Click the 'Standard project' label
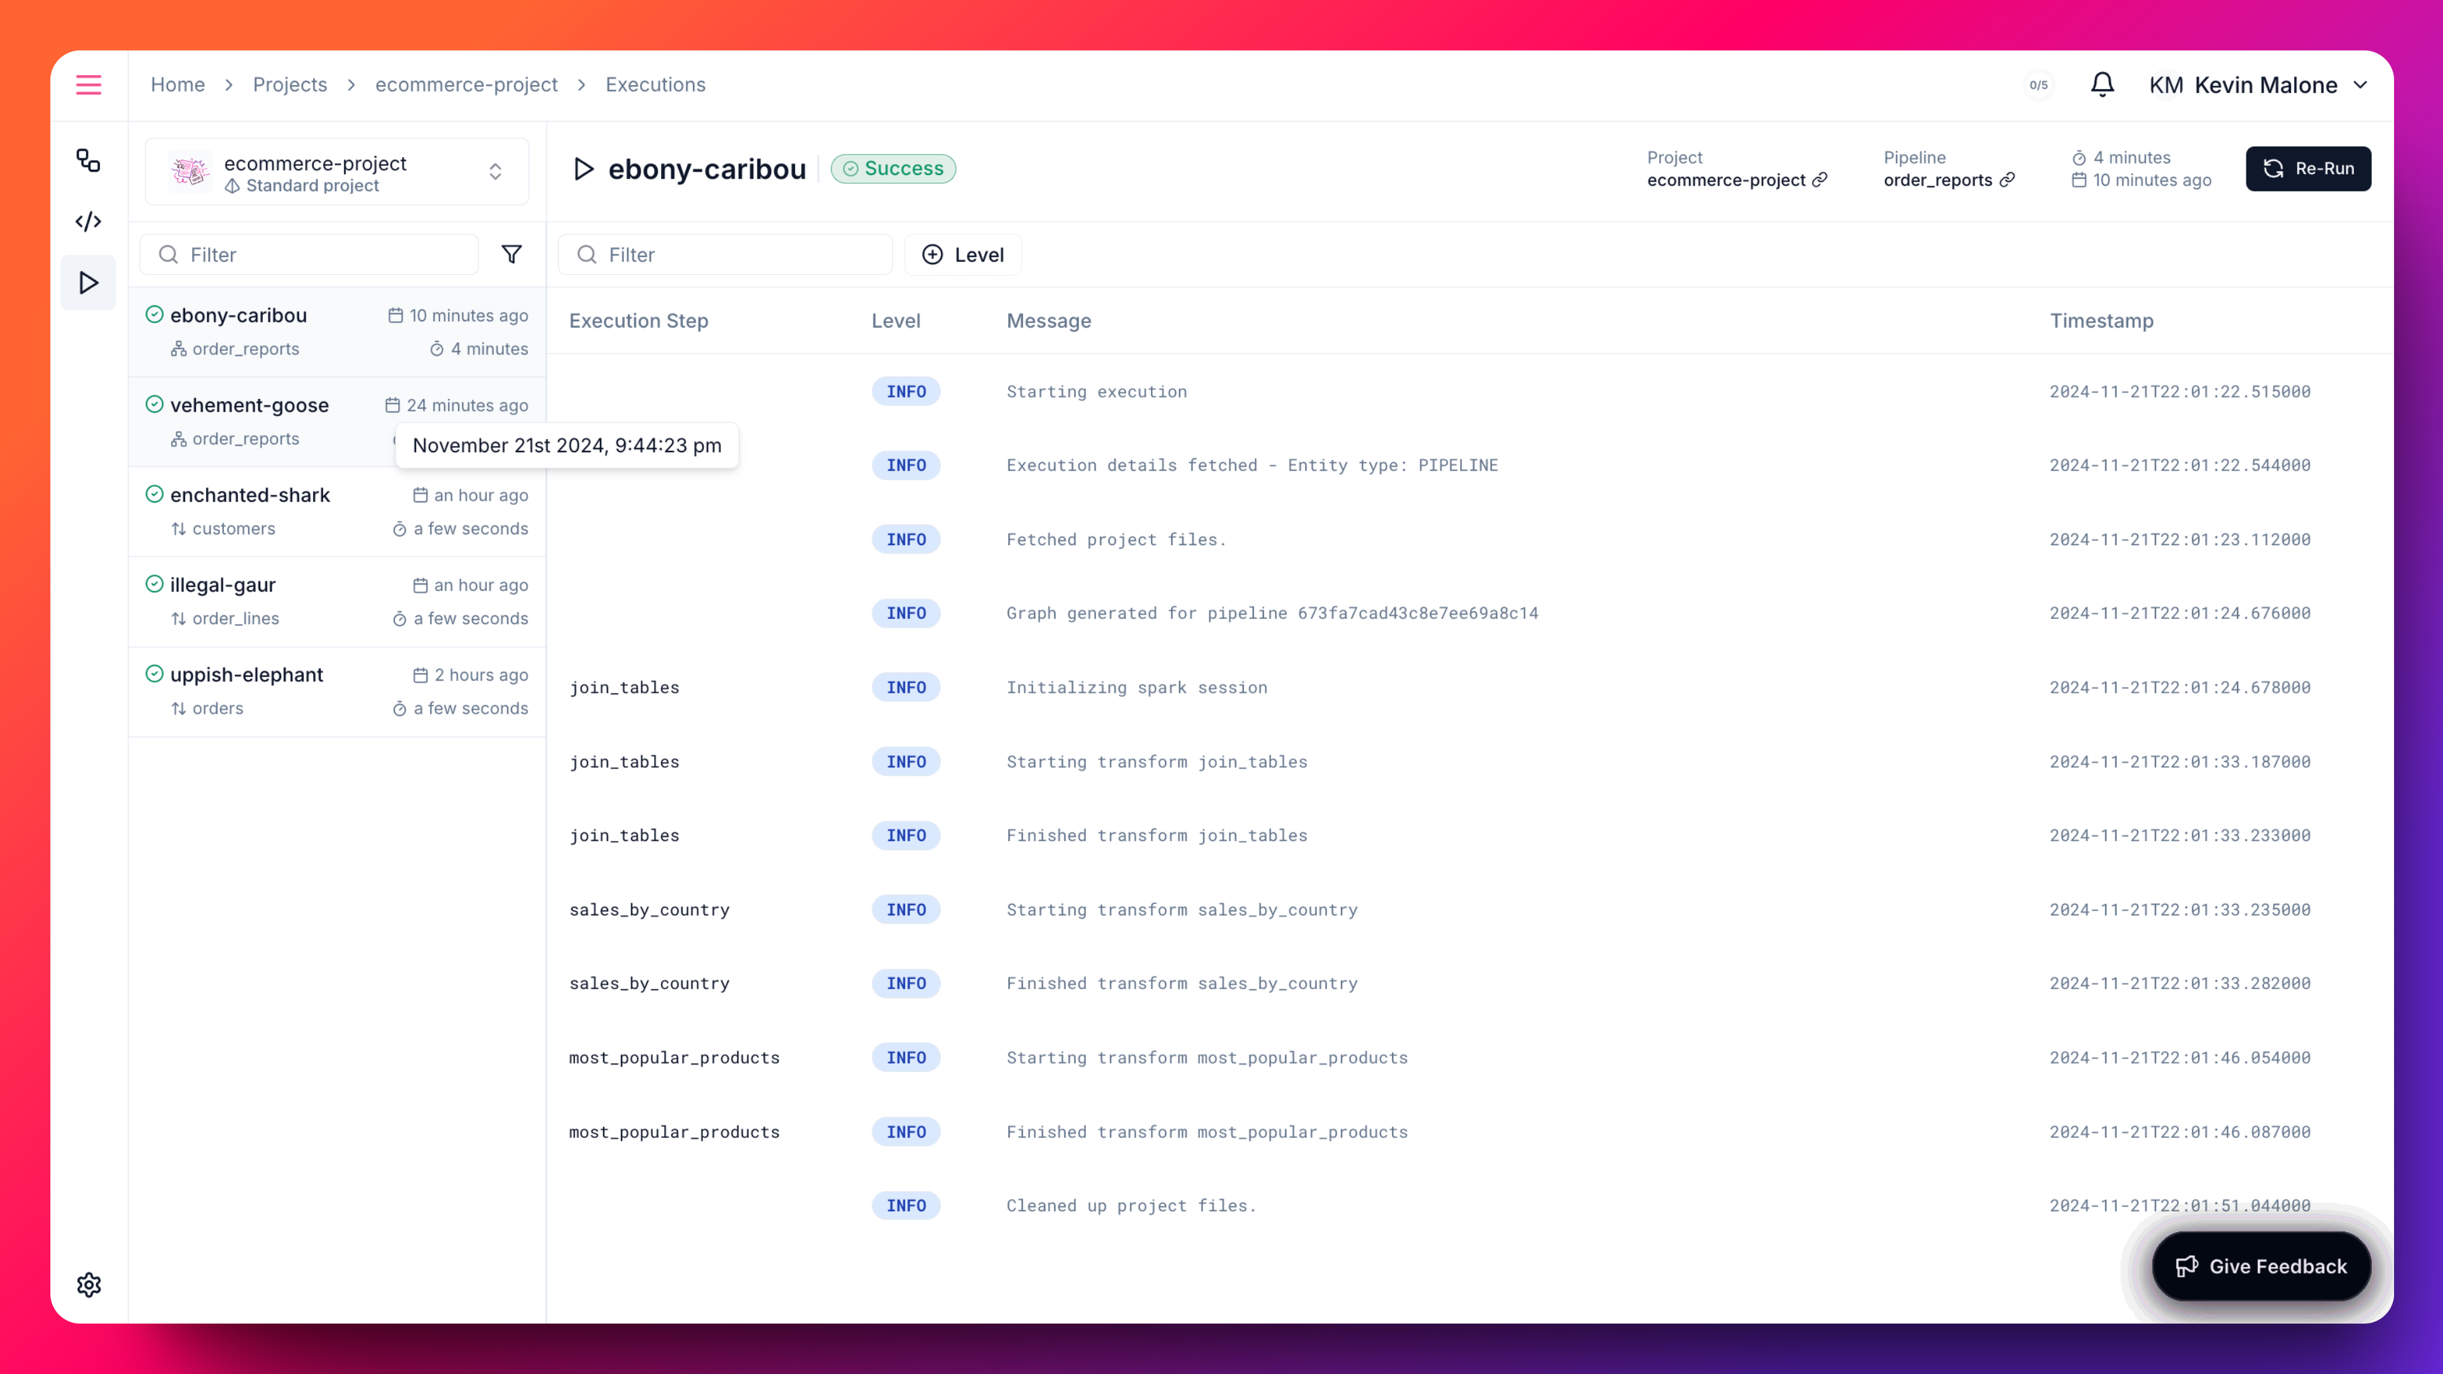2443x1374 pixels. [312, 186]
